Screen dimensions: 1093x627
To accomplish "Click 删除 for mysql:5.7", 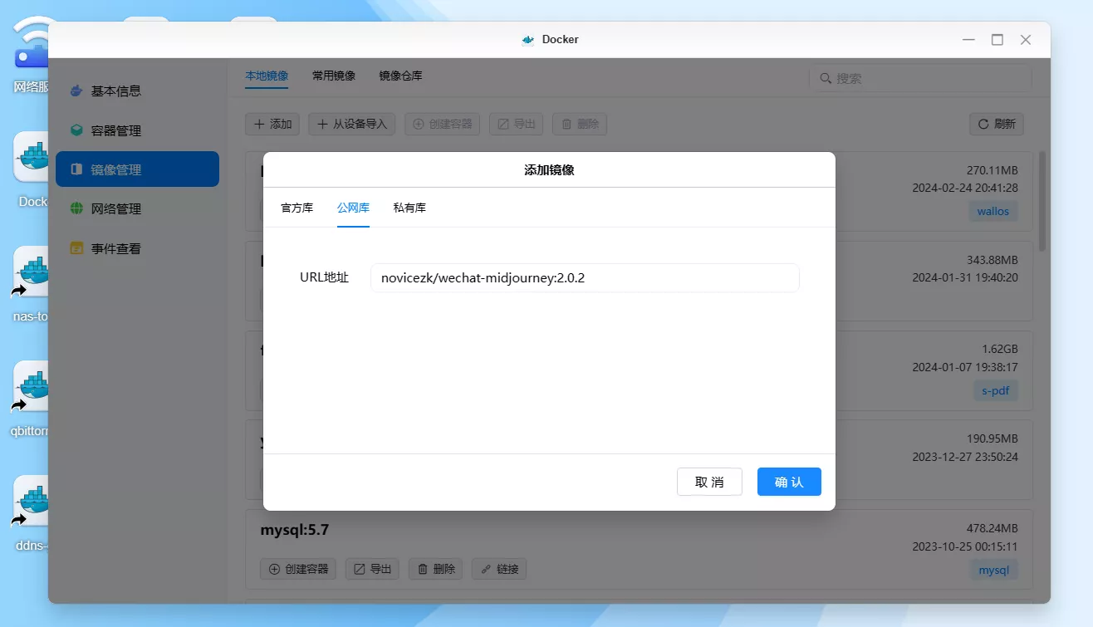I will click(436, 569).
